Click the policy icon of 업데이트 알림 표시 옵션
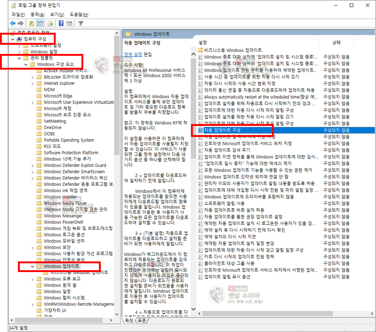 (x=201, y=277)
